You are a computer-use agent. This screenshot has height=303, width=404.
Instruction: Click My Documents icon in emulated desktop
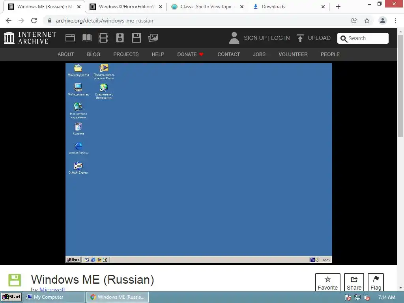[x=78, y=70]
